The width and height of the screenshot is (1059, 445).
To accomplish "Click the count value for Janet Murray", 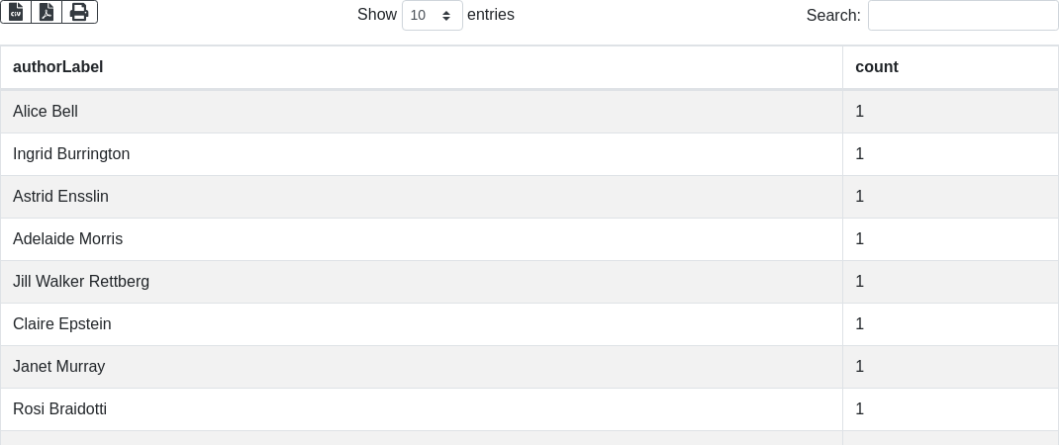I will pyautogui.click(x=860, y=367).
